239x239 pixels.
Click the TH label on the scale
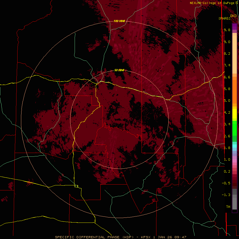pyautogui.click(x=228, y=207)
